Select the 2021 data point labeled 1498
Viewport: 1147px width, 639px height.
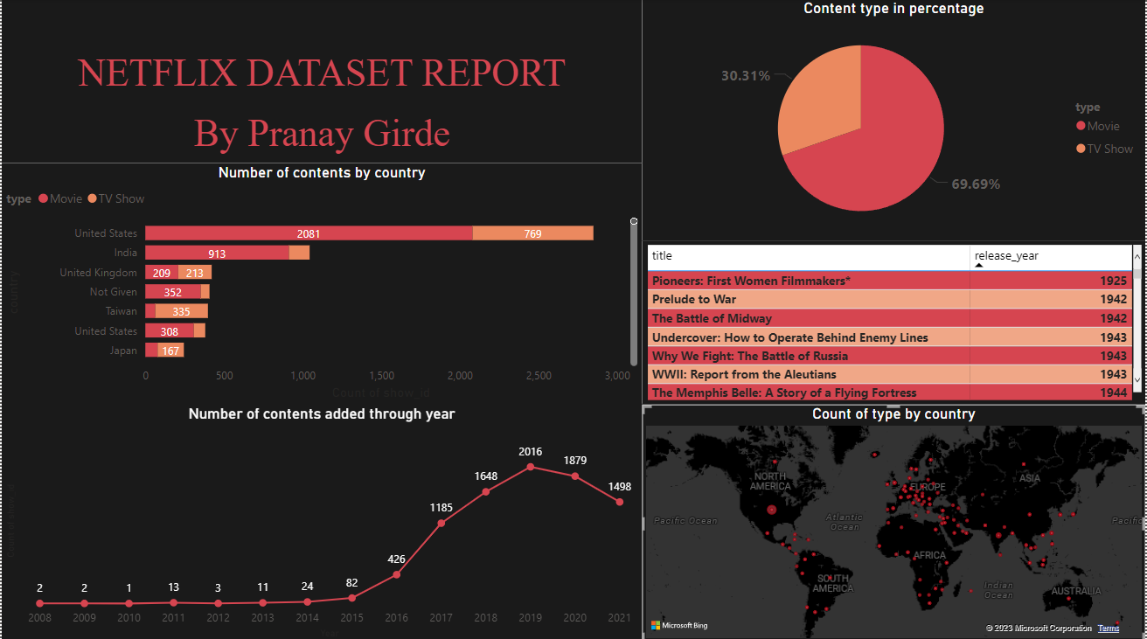[x=620, y=502]
